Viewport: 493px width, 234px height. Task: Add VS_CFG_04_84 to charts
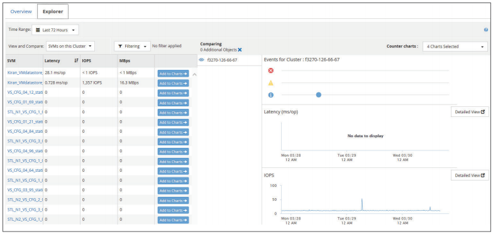174,132
